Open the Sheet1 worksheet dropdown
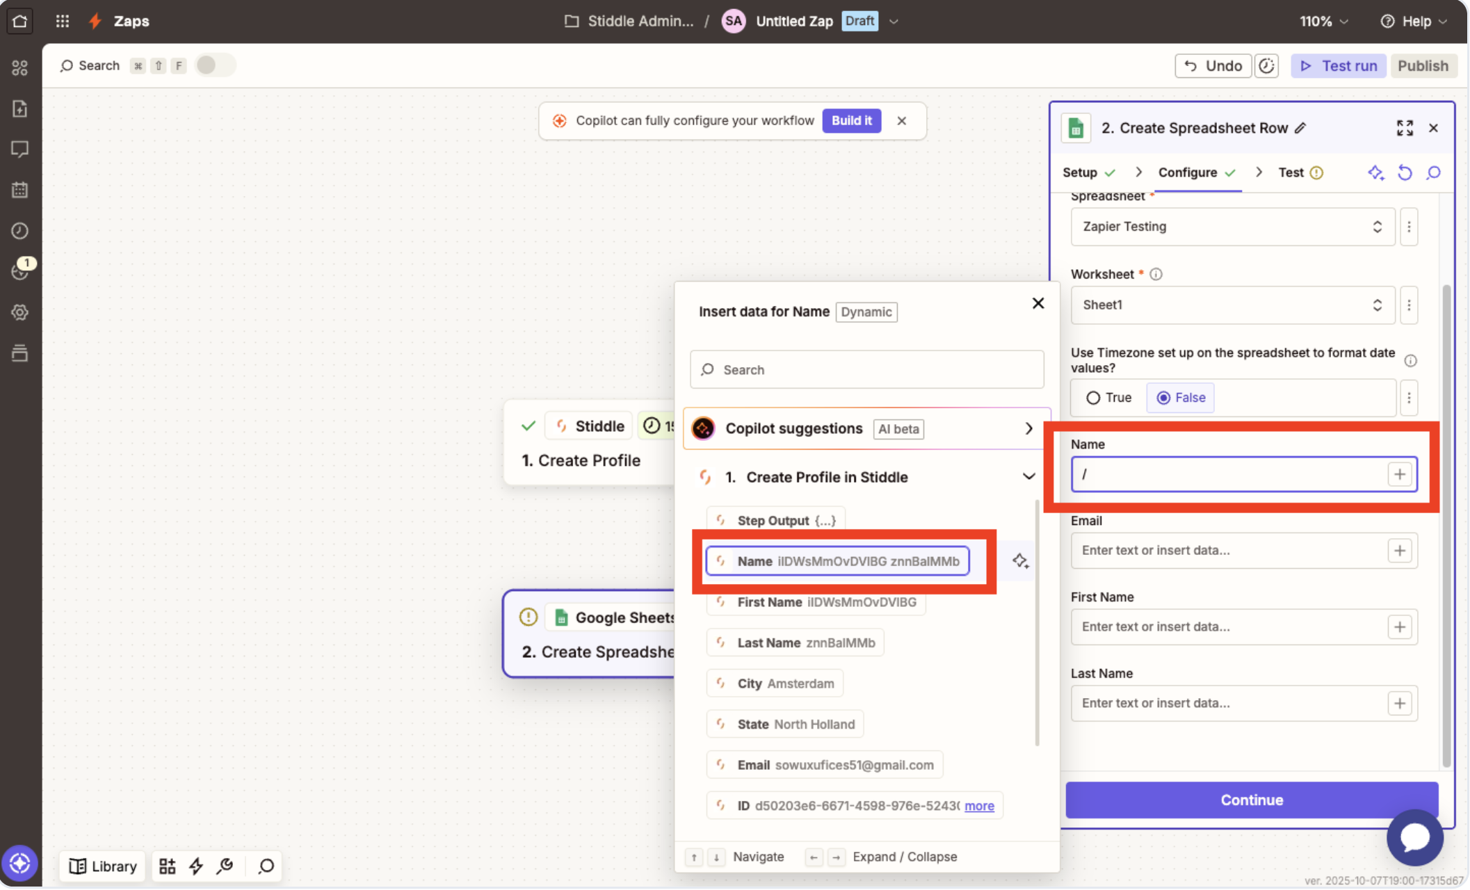 click(1232, 305)
